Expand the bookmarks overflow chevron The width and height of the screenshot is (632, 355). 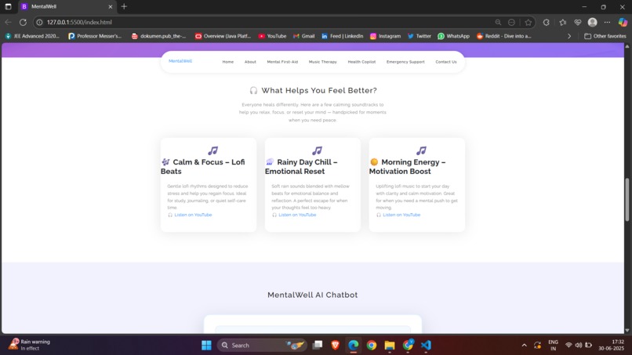click(x=569, y=36)
